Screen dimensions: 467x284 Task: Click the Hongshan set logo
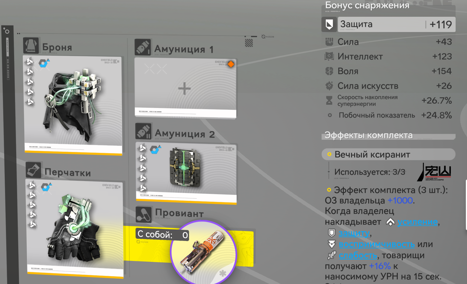click(434, 172)
